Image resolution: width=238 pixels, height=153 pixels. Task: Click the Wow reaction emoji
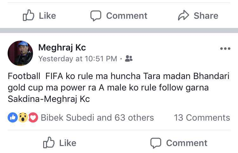[x=23, y=118]
